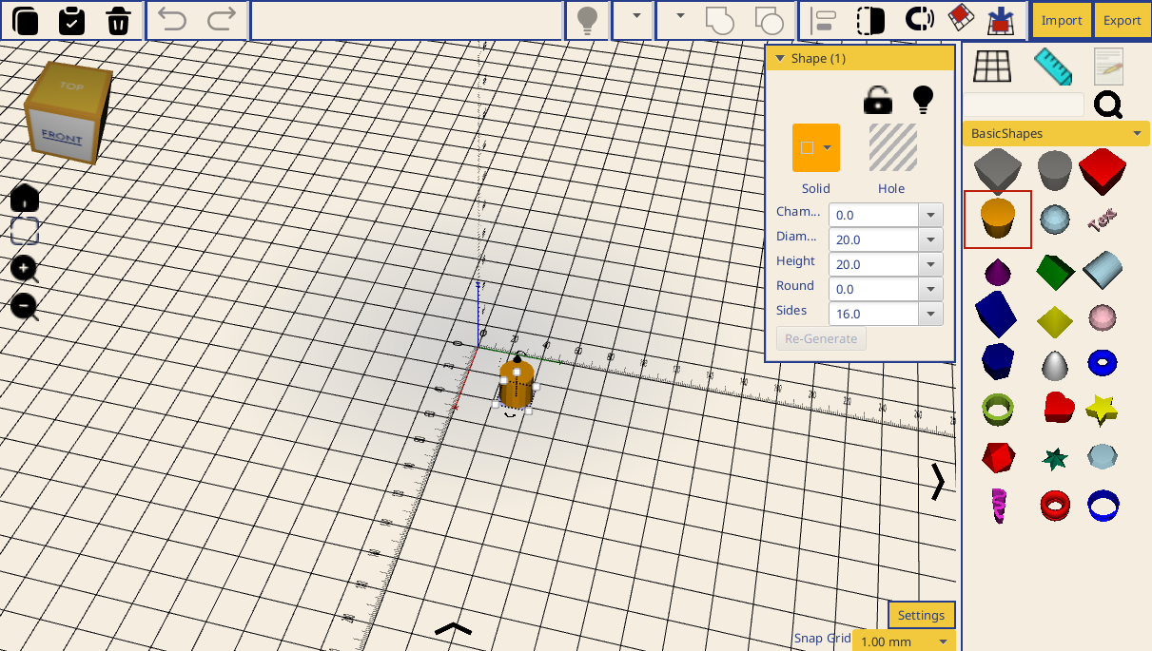Click the search magnifier icon
This screenshot has width=1152, height=651.
pos(1108,105)
